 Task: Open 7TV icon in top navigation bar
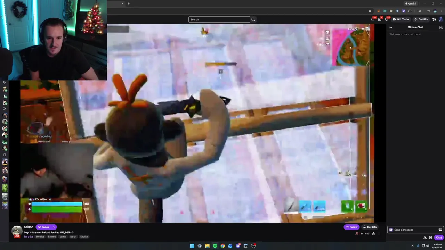point(434,19)
